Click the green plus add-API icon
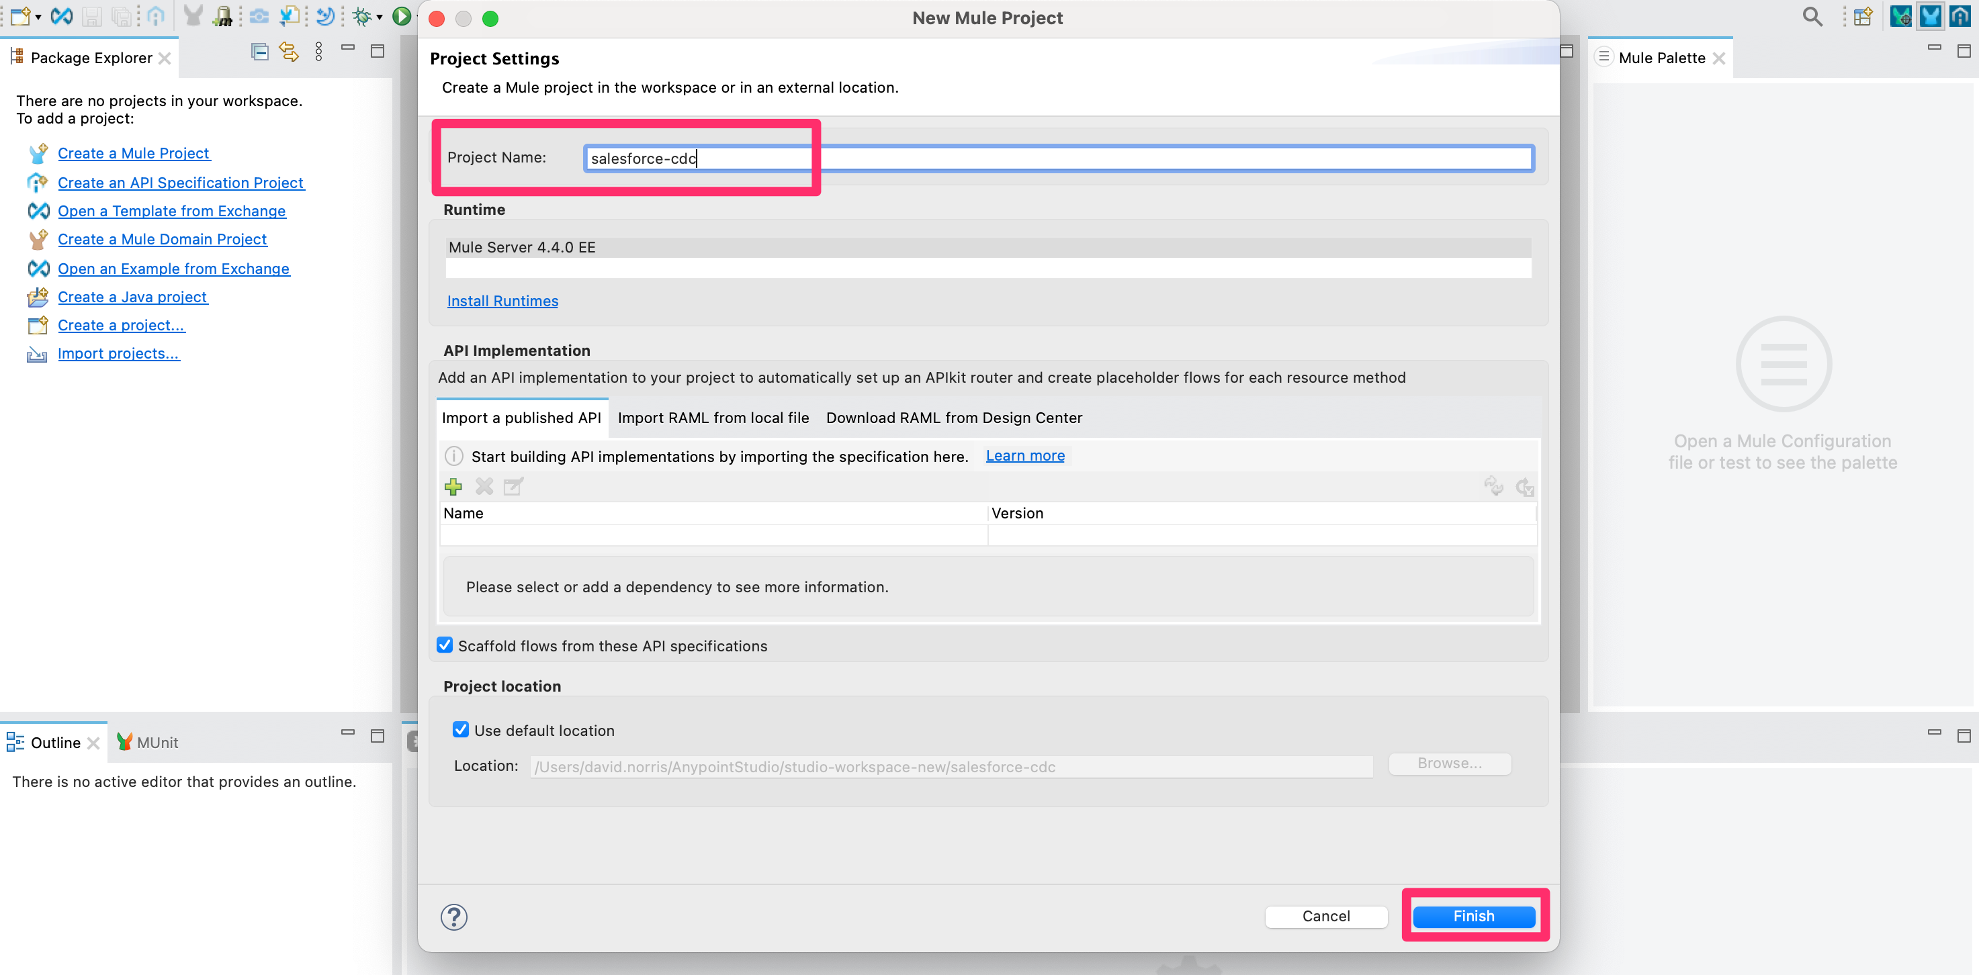This screenshot has width=1979, height=975. tap(453, 487)
